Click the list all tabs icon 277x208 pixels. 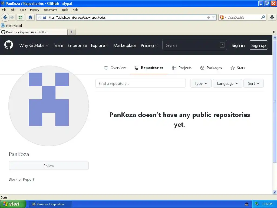coord(274,32)
